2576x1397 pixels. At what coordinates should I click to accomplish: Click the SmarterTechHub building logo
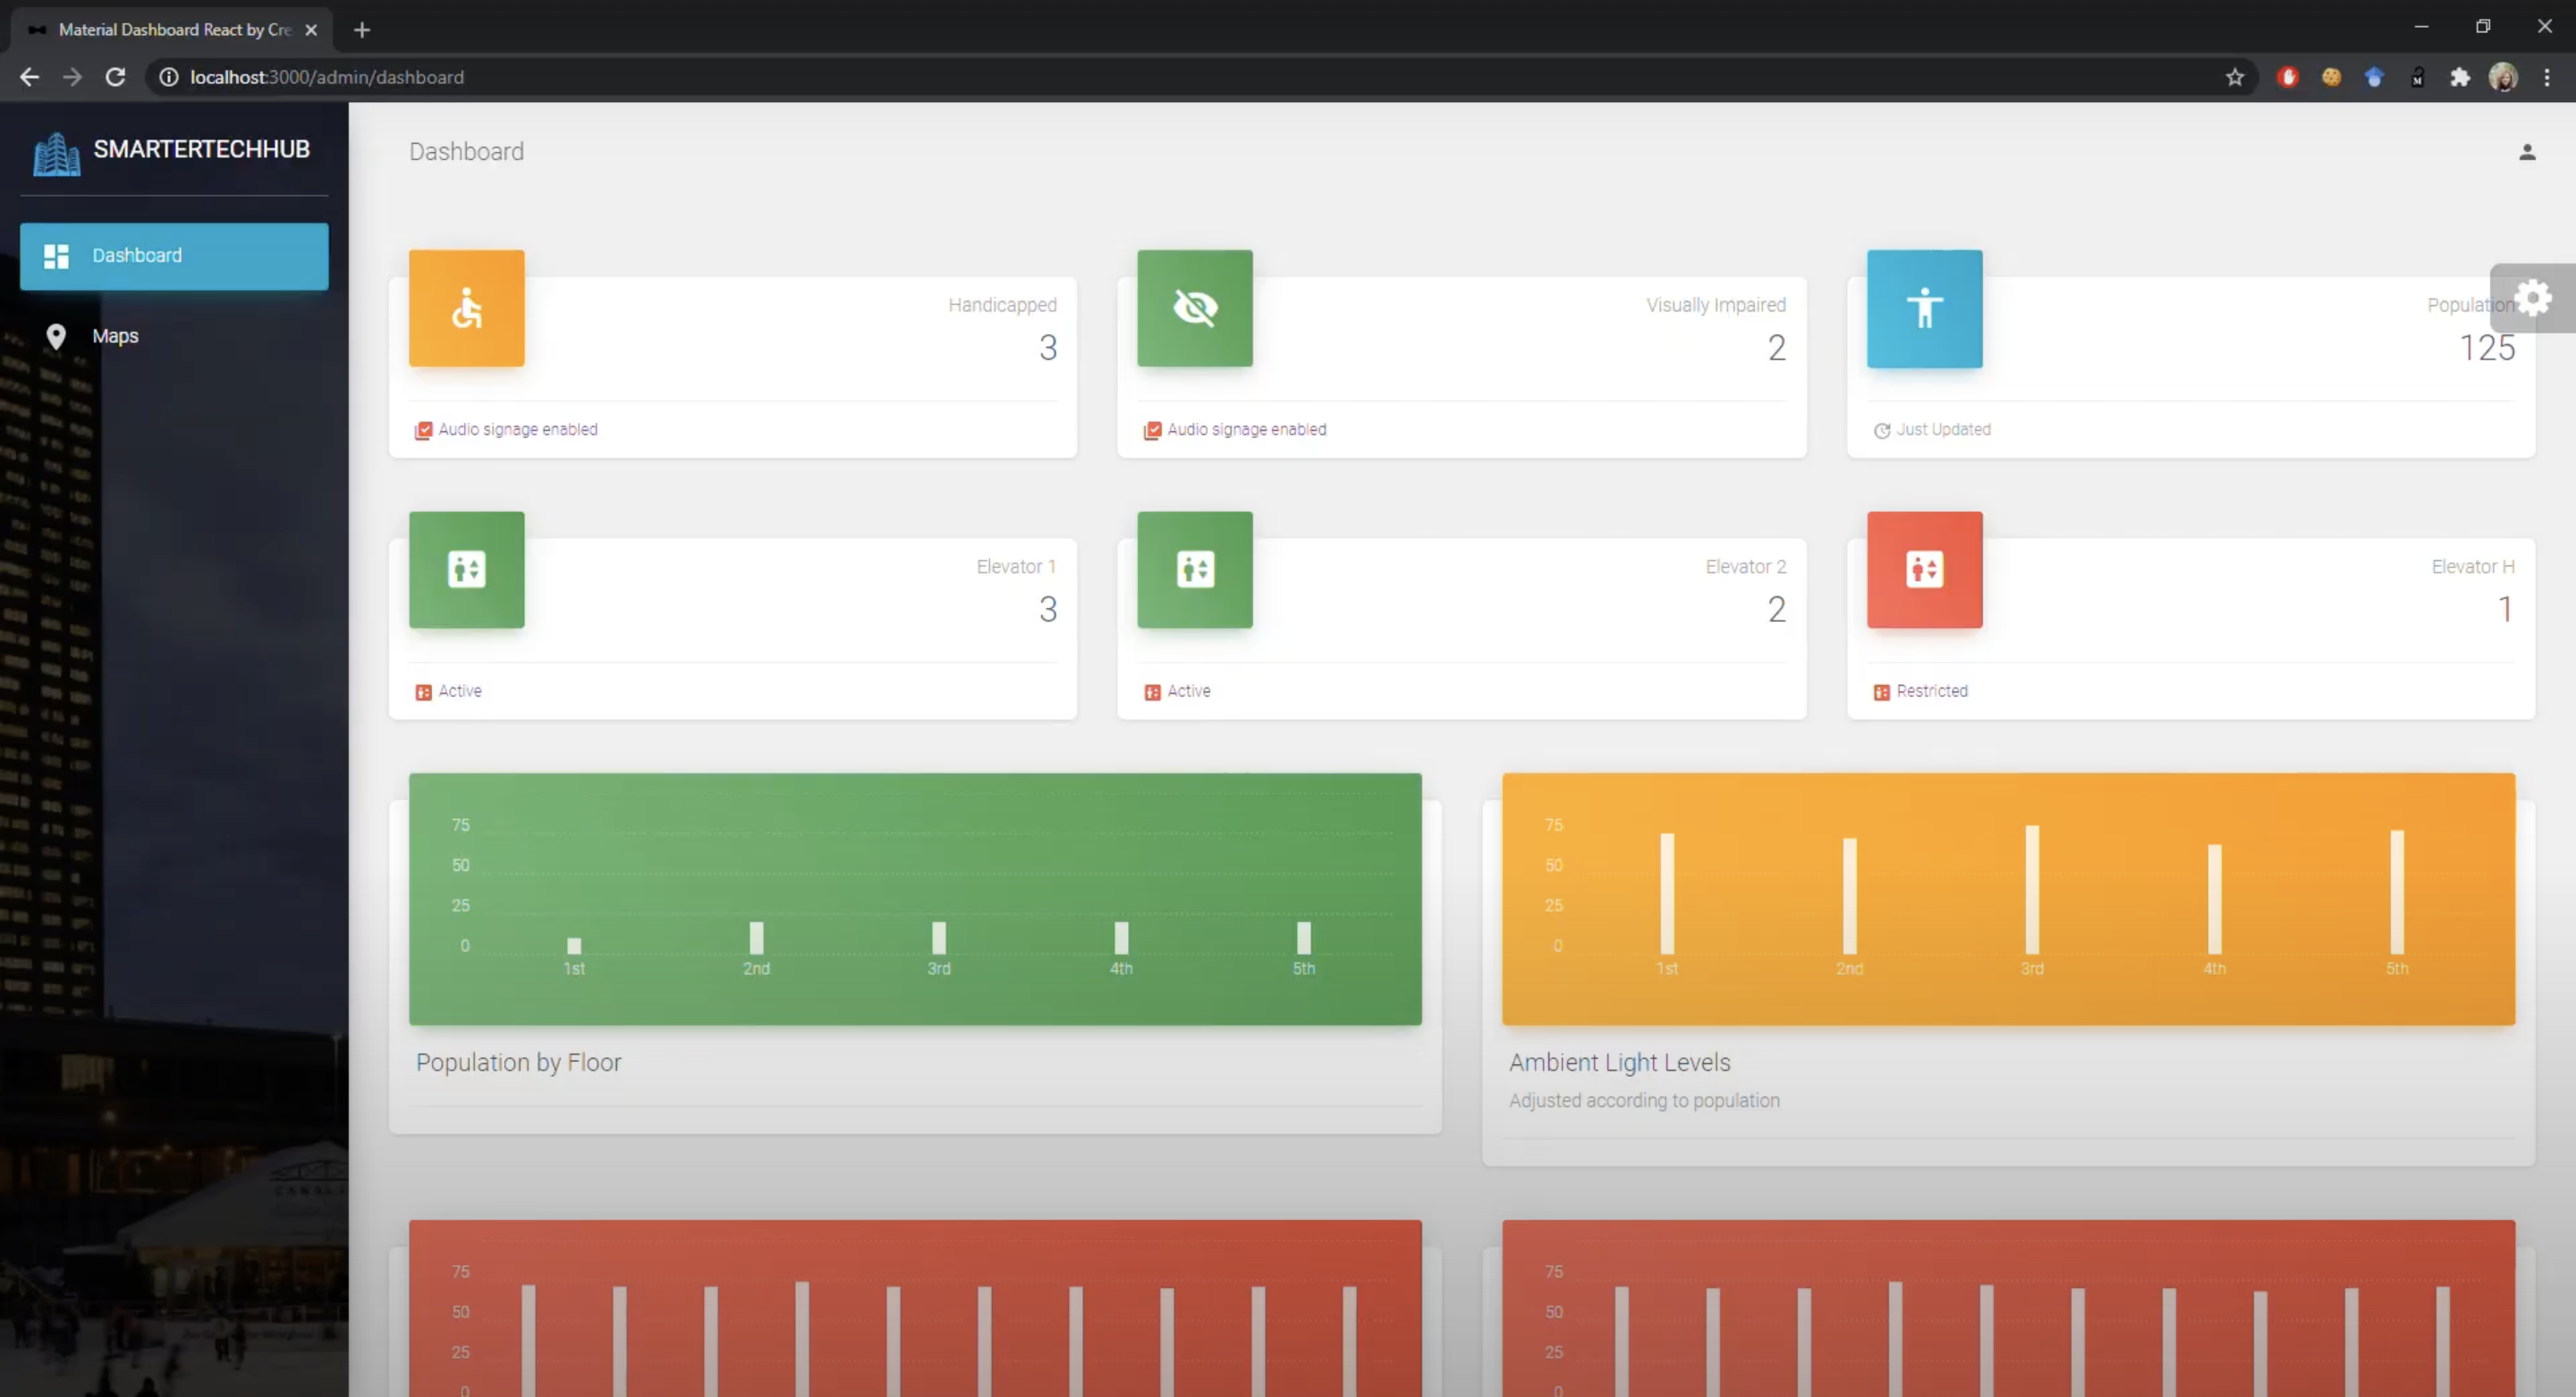coord(56,154)
